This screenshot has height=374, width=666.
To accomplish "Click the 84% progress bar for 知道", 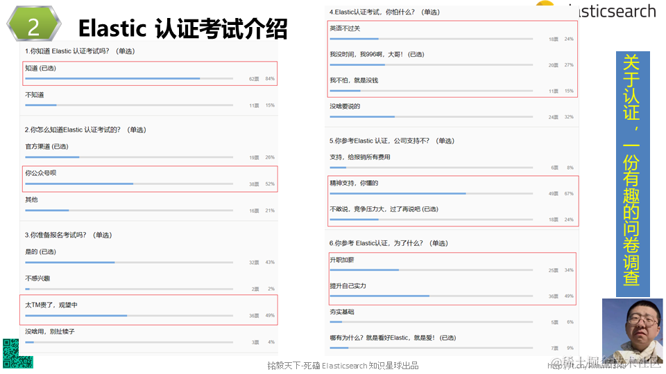I will click(129, 78).
